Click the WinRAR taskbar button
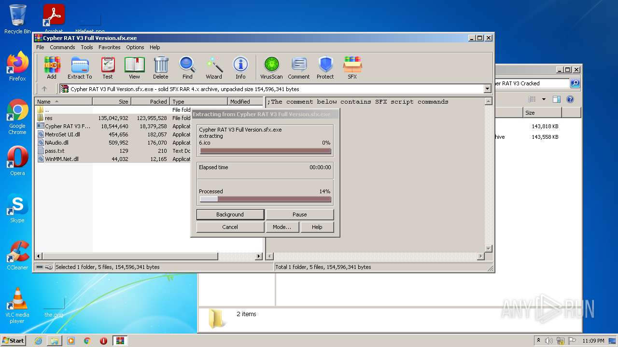This screenshot has height=347, width=618. 120,341
